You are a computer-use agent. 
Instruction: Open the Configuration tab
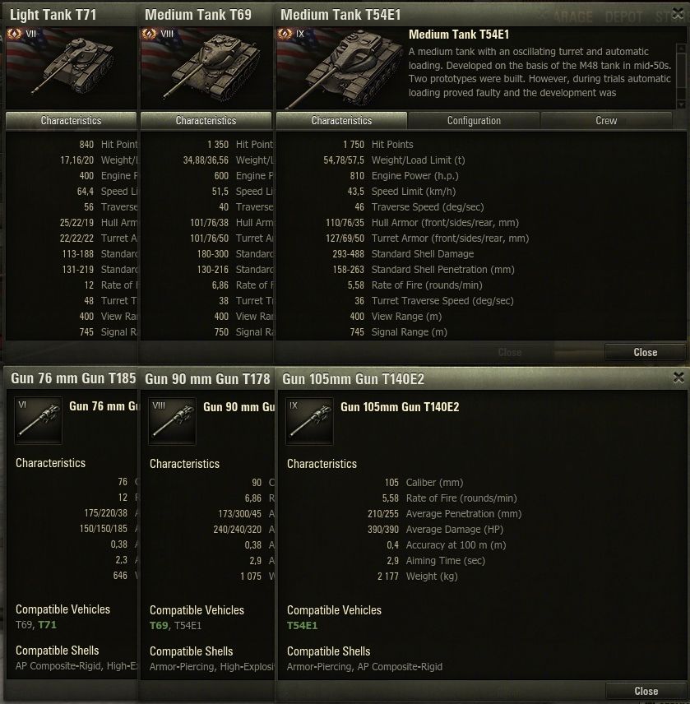(x=474, y=120)
